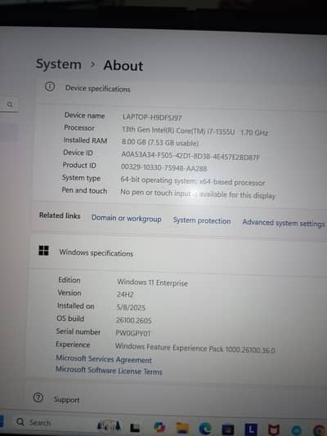Open the teal round taskbar app icon

pos(297,430)
